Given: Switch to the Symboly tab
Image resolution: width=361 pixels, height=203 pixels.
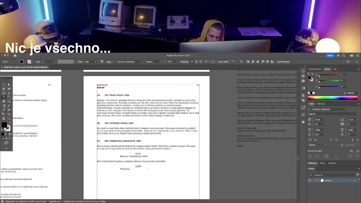Looking at the screenshot, I should pyautogui.click(x=332, y=163).
